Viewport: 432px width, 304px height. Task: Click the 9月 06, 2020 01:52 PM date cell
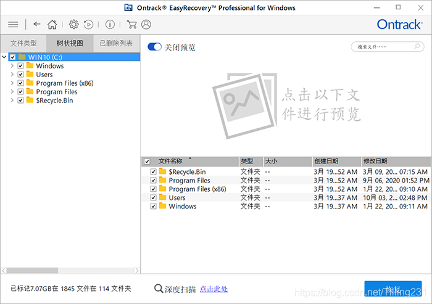[396, 180]
